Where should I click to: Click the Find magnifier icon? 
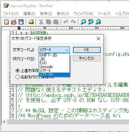pyautogui.click(x=83, y=22)
